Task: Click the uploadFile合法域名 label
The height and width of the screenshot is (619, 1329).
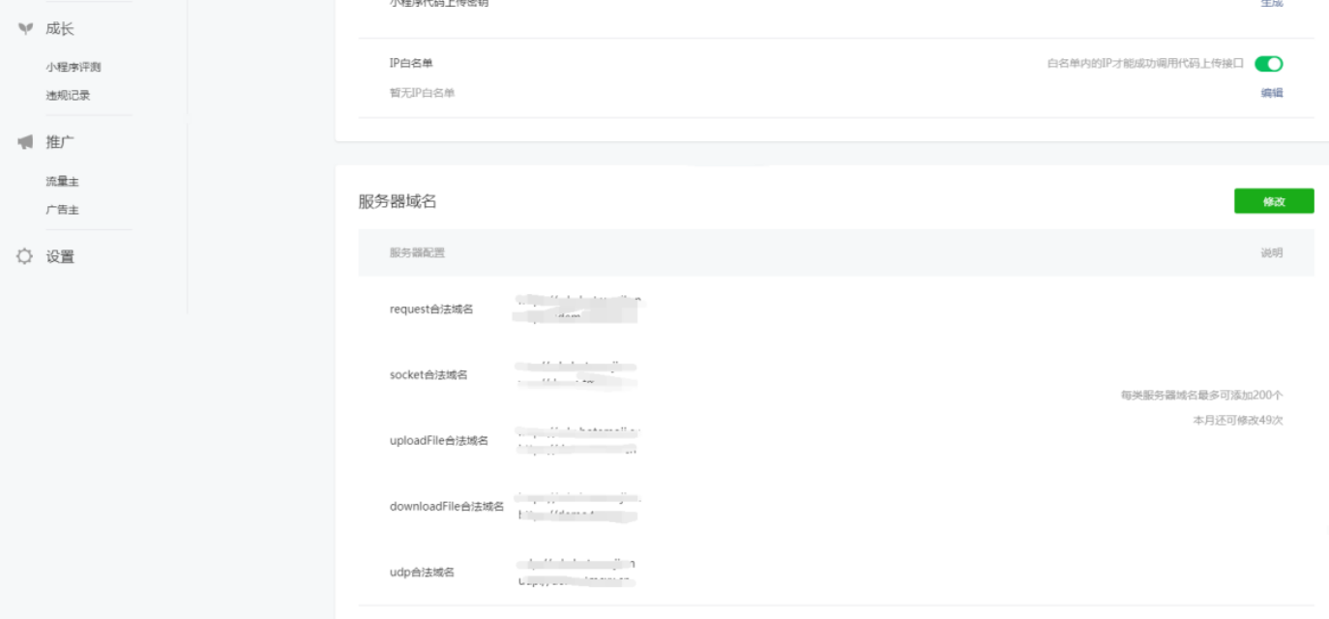Action: point(439,440)
